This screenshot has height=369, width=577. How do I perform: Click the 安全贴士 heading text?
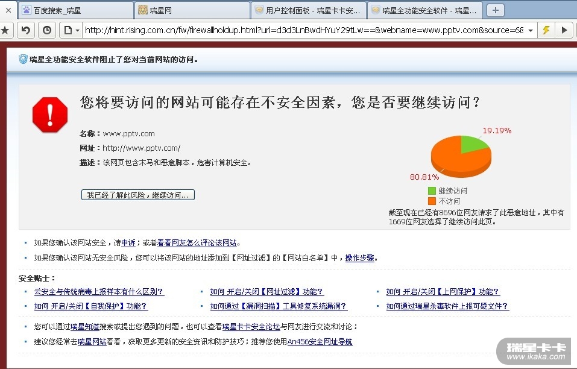(x=37, y=279)
